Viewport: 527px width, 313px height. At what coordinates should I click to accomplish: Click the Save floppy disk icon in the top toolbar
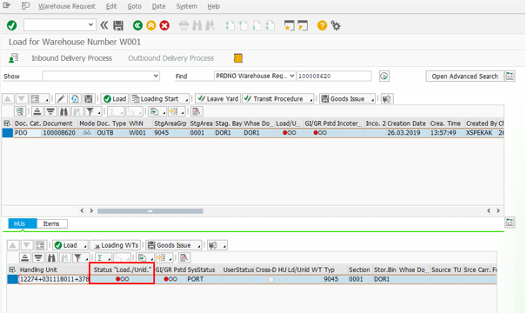(x=118, y=25)
